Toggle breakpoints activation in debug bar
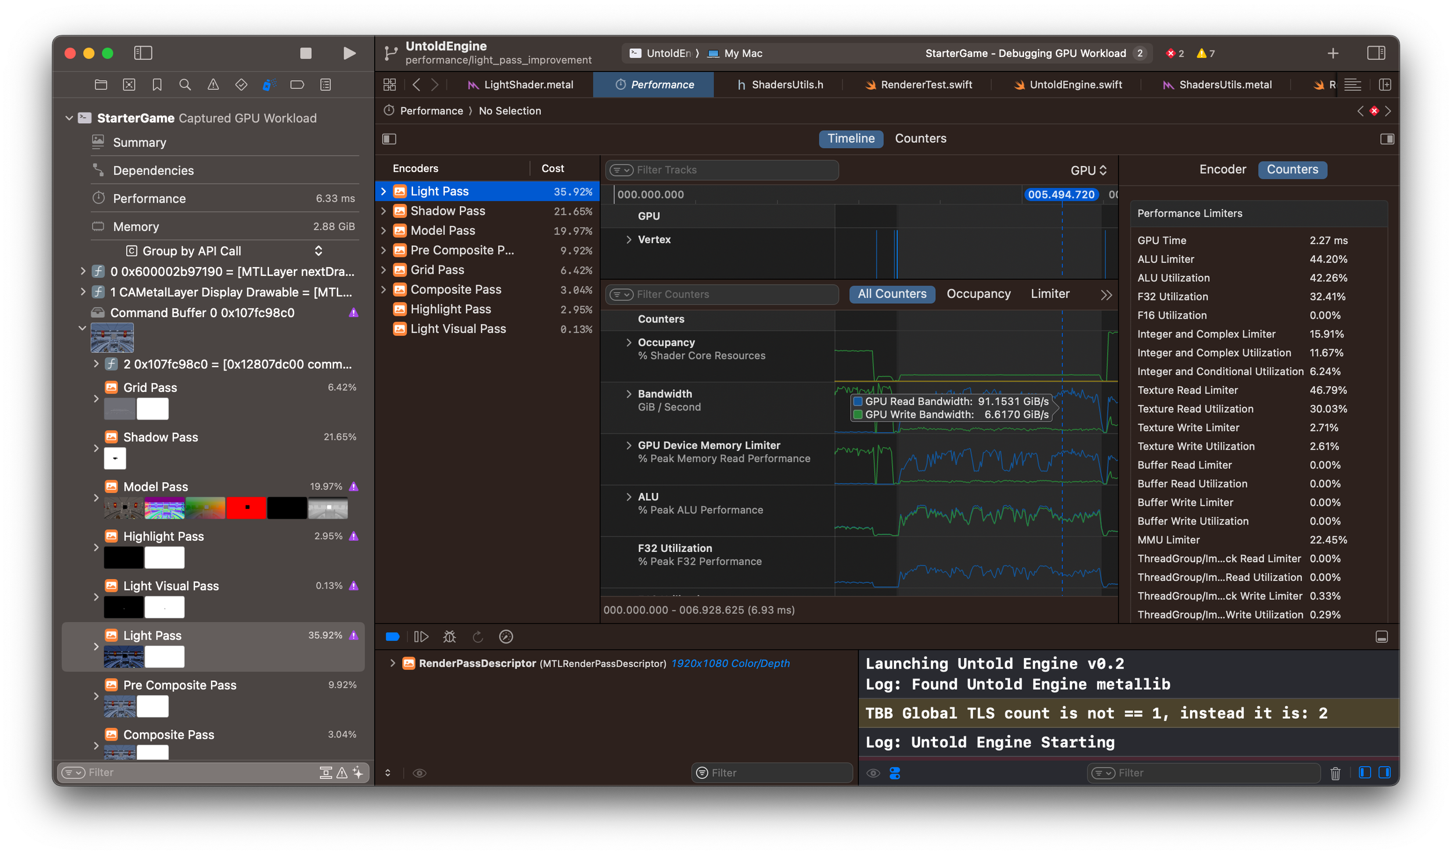Image resolution: width=1452 pixels, height=855 pixels. (x=393, y=637)
